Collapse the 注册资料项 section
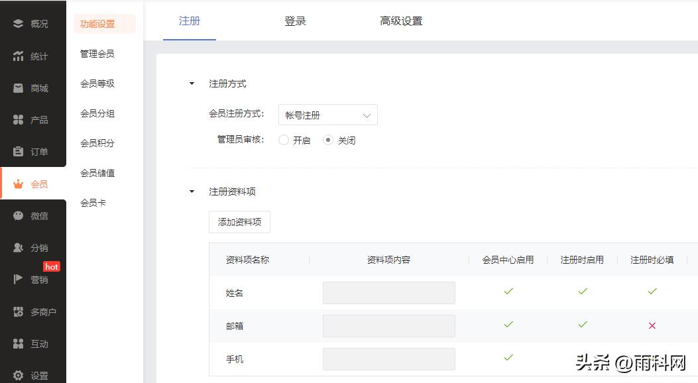Viewport: 698px width, 383px height. tap(191, 191)
